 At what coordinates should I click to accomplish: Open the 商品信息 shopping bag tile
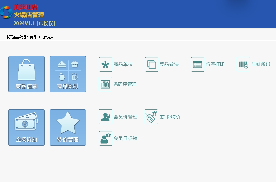point(26,74)
